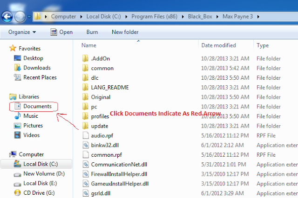Click RPF File type of common.rpf
298x198 pixels.
tap(266, 155)
